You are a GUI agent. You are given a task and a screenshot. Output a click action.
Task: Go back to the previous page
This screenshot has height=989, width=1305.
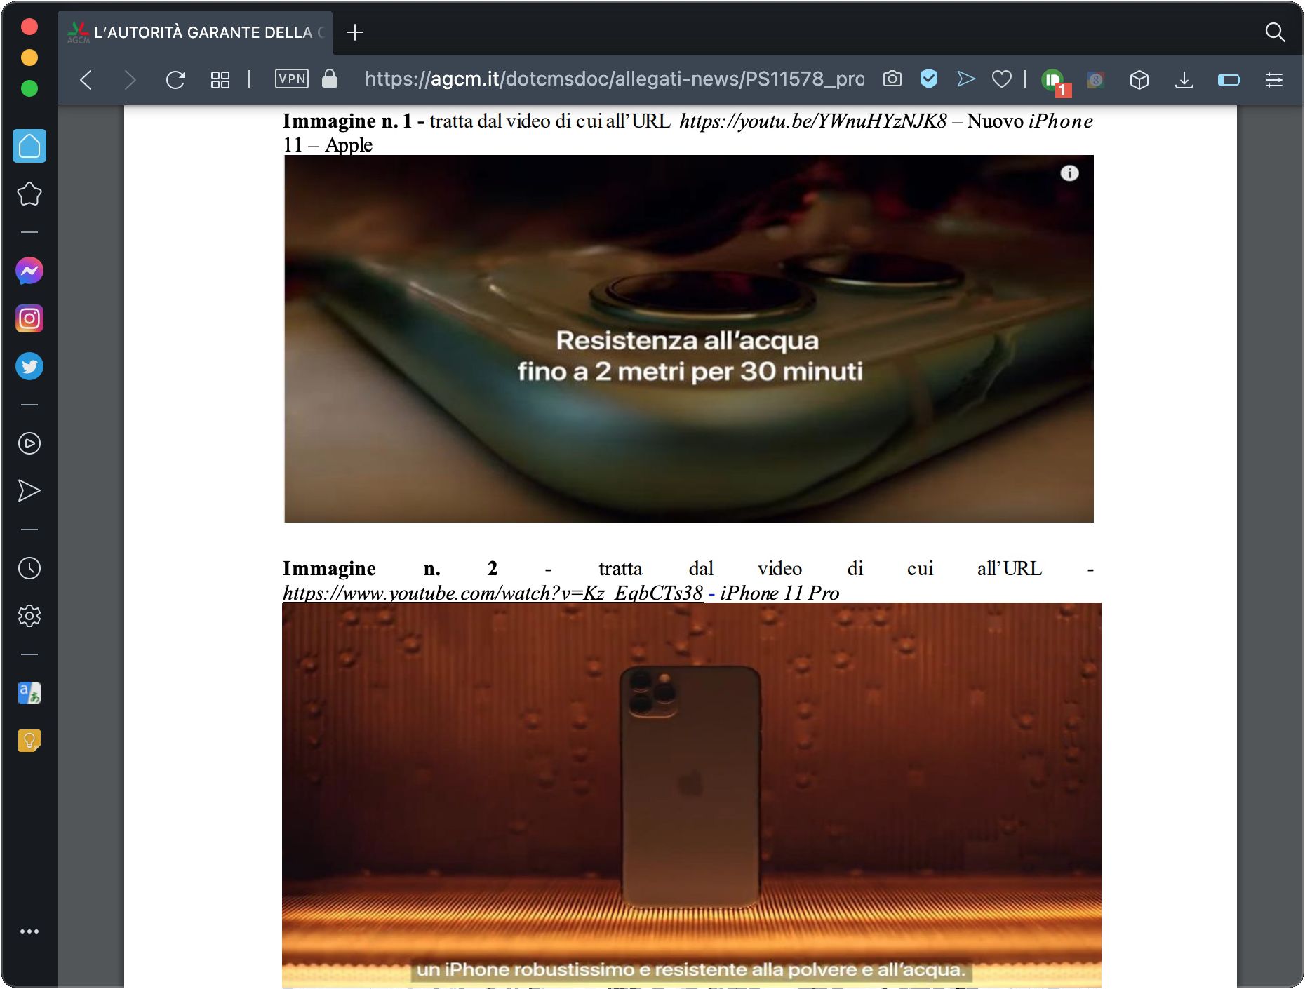point(86,80)
